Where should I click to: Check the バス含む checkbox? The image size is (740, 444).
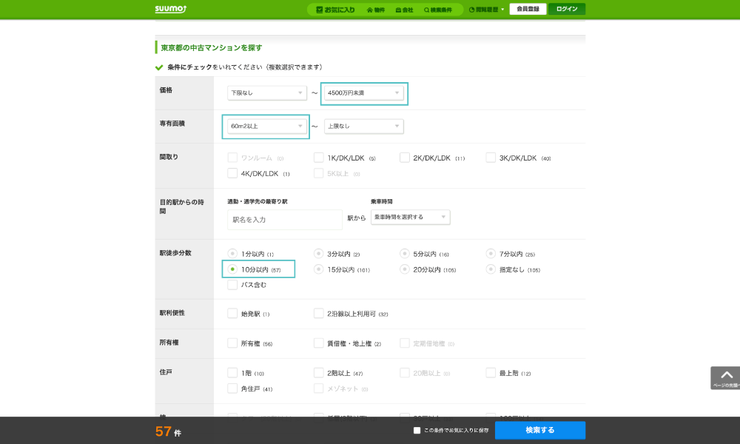coord(232,285)
